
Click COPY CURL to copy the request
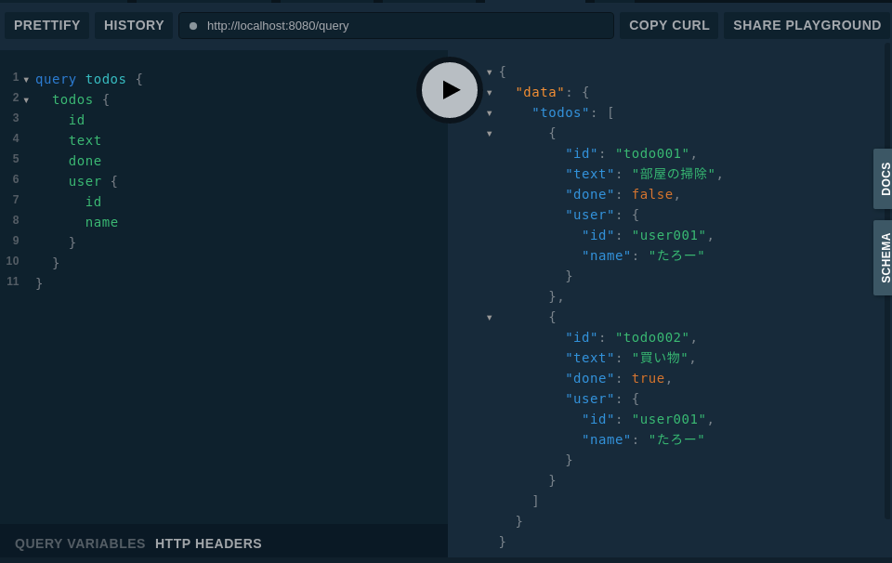(x=669, y=25)
